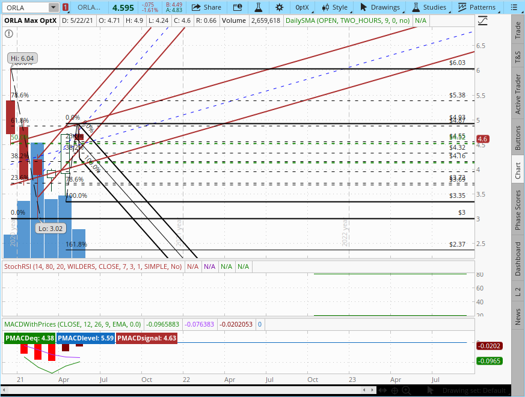Viewport: 525px width, 397px height.
Task: Open the ORLA symbol dropdown arrow
Action: tap(54, 7)
